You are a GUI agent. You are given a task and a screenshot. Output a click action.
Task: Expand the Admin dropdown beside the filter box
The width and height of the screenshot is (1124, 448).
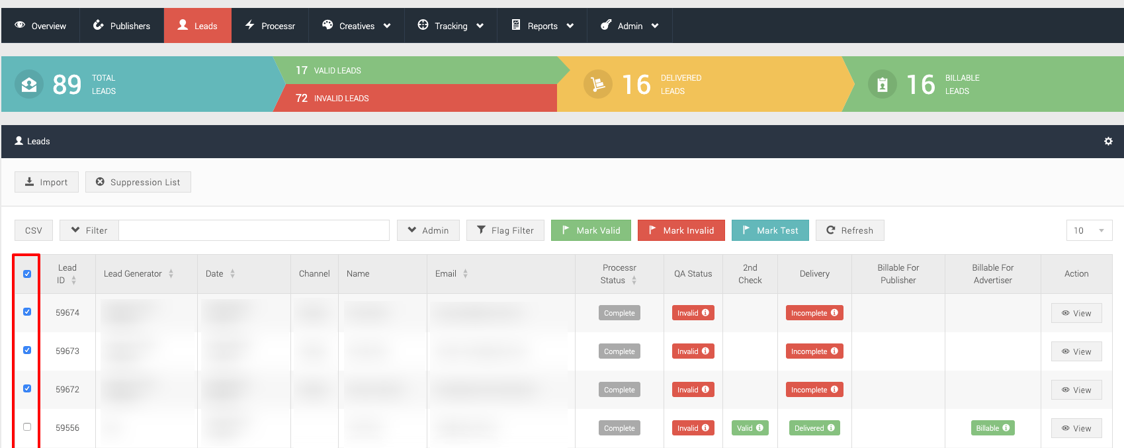click(x=428, y=230)
